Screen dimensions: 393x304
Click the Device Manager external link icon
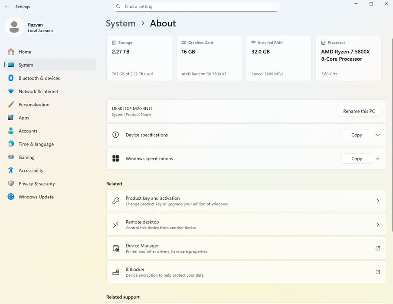tap(377, 248)
